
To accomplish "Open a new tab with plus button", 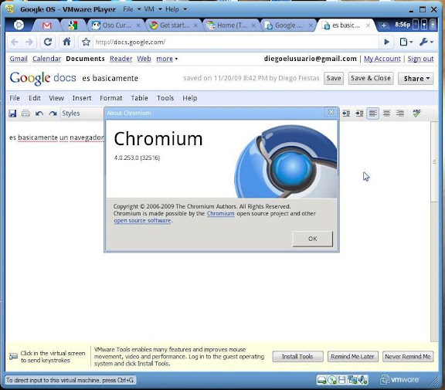I will click(x=383, y=25).
